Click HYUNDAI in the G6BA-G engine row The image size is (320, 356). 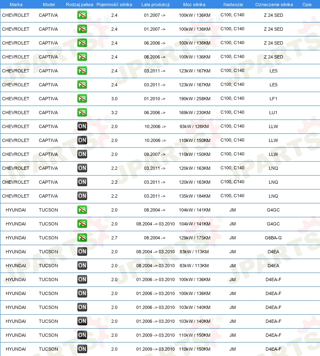[16, 238]
